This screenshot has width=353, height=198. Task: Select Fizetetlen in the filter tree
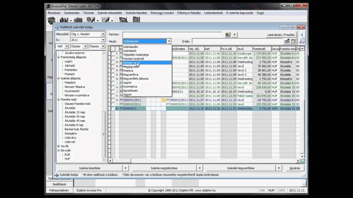click(71, 70)
